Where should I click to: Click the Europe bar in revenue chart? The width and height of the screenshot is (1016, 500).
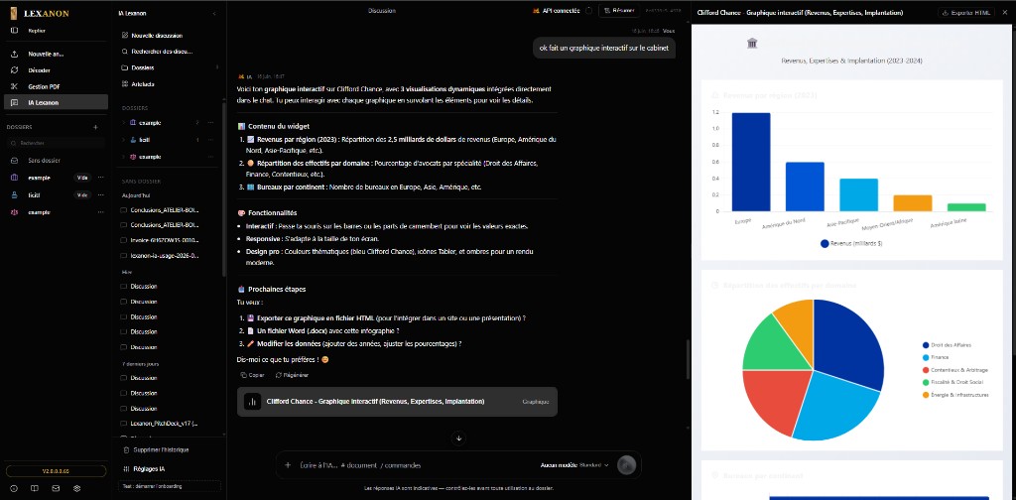click(751, 162)
